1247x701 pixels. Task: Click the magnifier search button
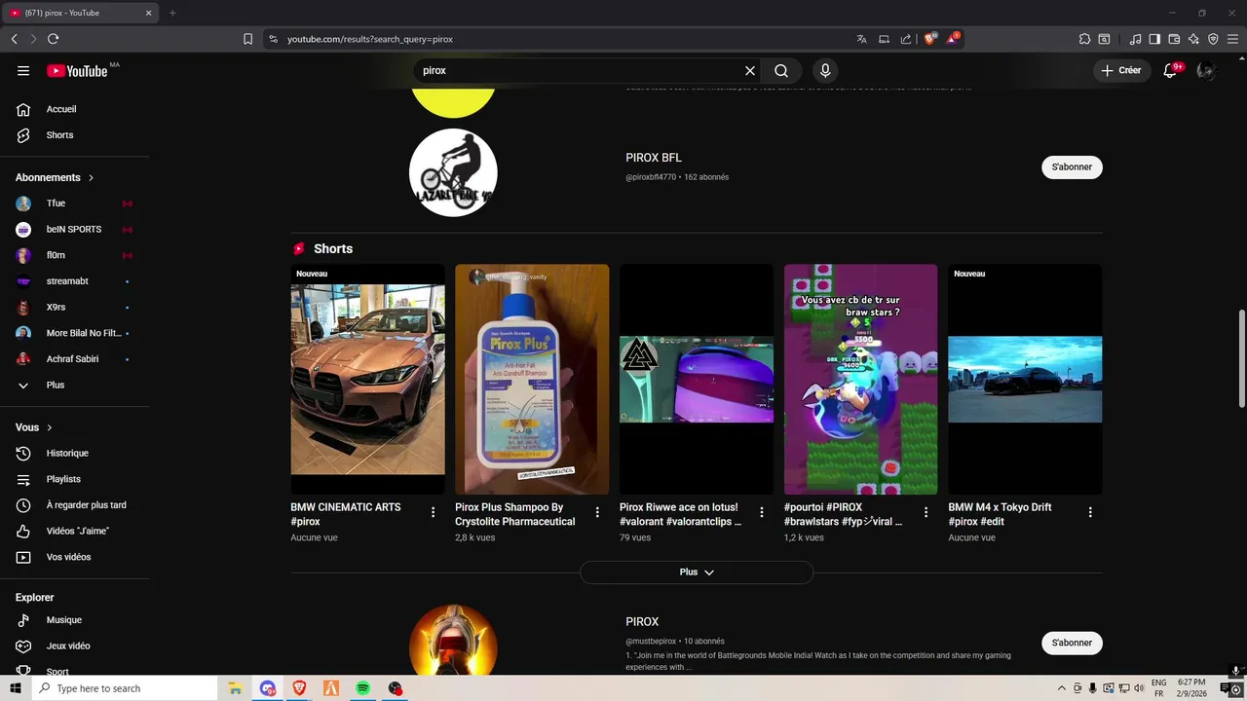point(781,70)
